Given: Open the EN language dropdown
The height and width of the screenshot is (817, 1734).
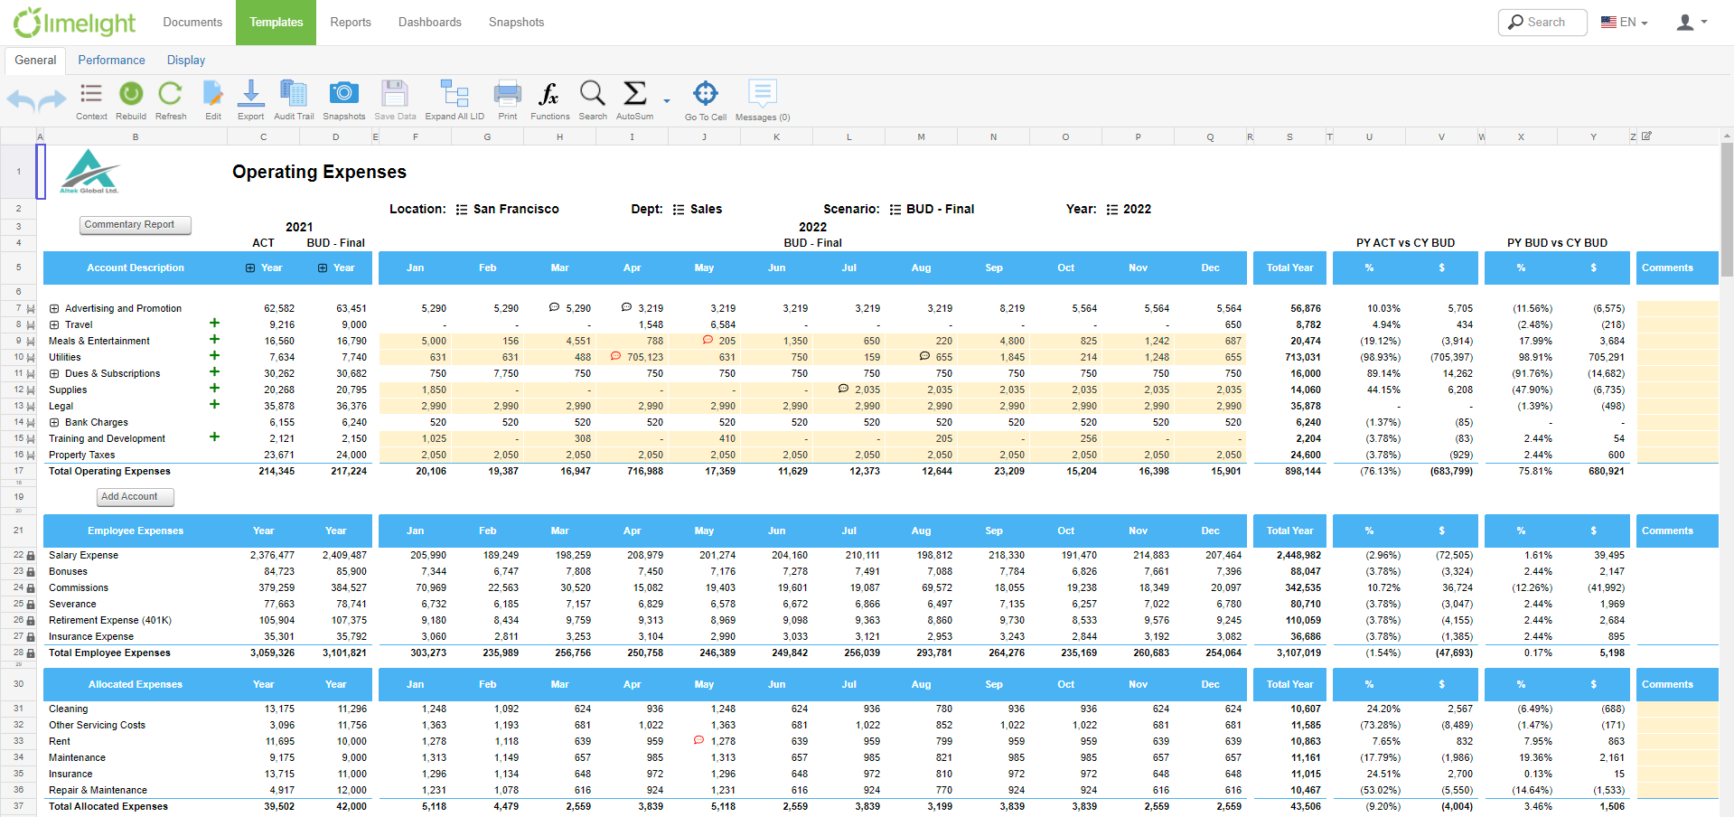Looking at the screenshot, I should (1624, 22).
